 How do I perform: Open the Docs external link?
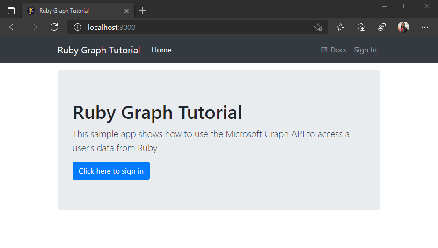pos(334,50)
